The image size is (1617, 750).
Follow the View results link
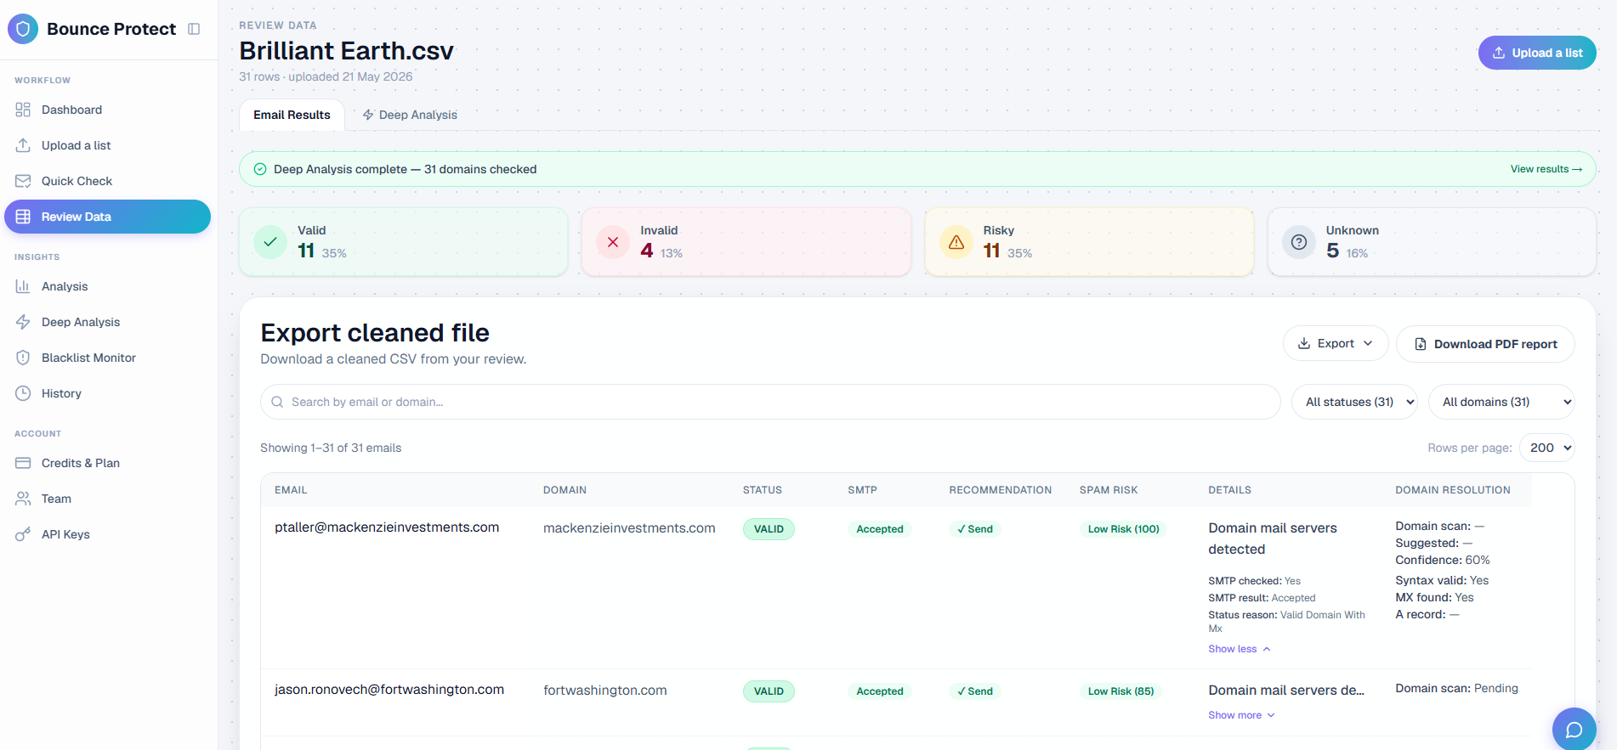[1546, 169]
